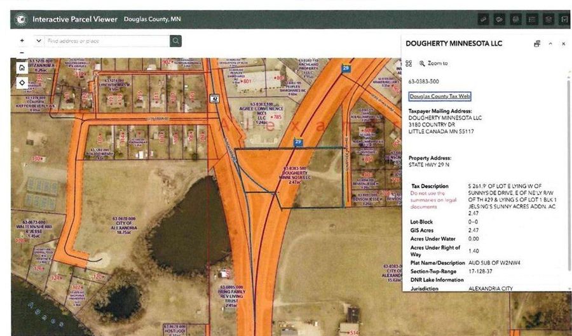The width and height of the screenshot is (572, 336).
Task: Return to default extent with Home button
Action: [22, 68]
